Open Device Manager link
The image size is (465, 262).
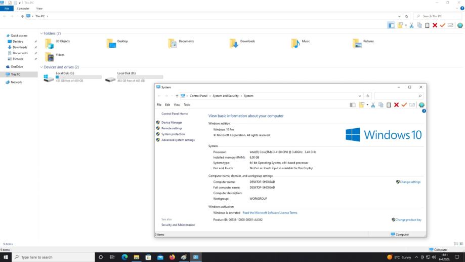172,123
